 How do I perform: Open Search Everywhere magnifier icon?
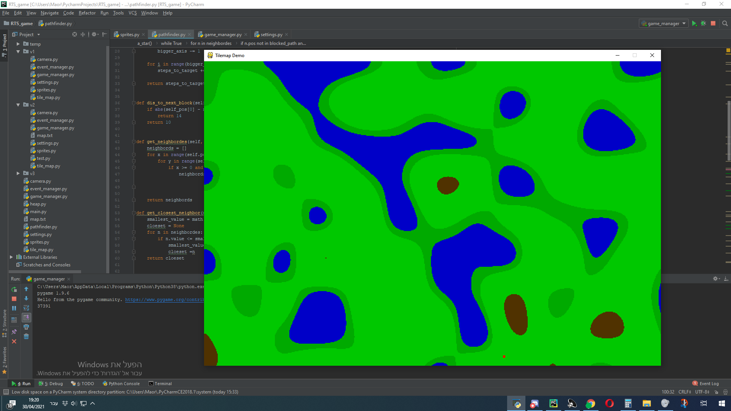pyautogui.click(x=725, y=24)
